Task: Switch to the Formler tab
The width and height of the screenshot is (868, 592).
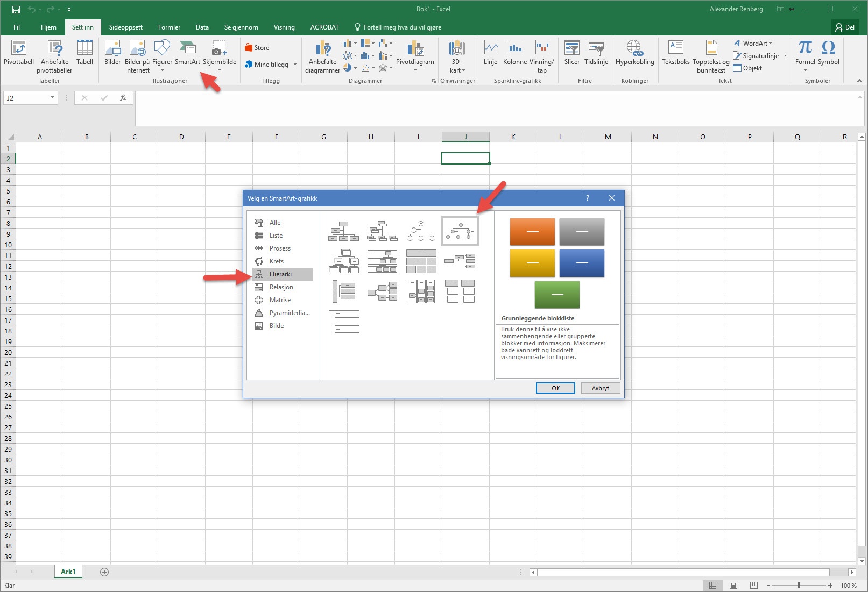Action: 169,27
